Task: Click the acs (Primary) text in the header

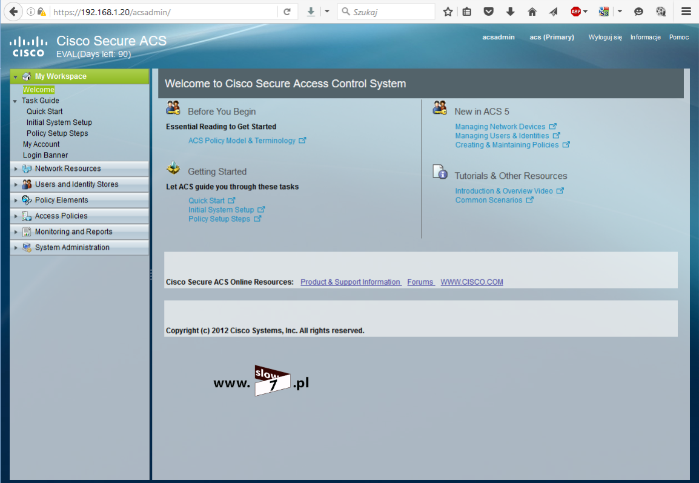Action: 552,37
